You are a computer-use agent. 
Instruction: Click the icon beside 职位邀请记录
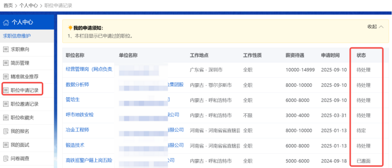pyautogui.click(x=6, y=104)
